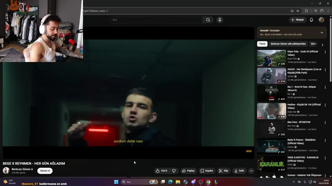This screenshot has width=332, height=186.
Task: Open Ben Fero BİTMİYOR video title
Action: (x=299, y=122)
